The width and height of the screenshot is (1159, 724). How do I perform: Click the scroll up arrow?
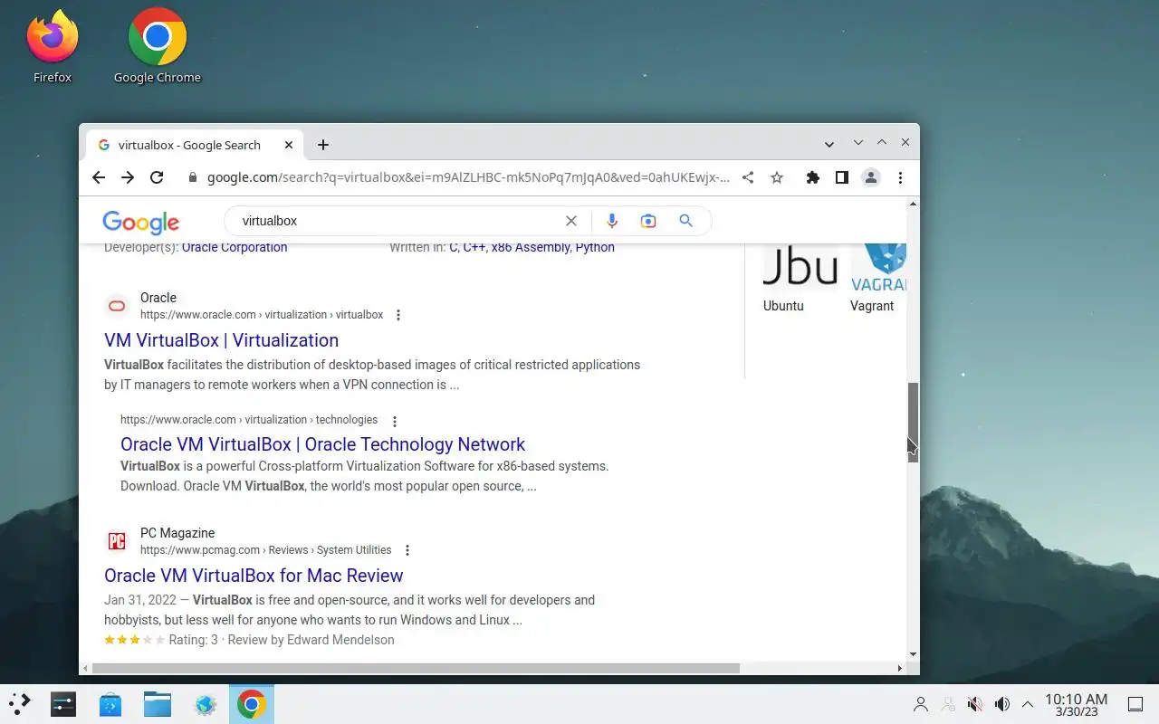tap(914, 204)
